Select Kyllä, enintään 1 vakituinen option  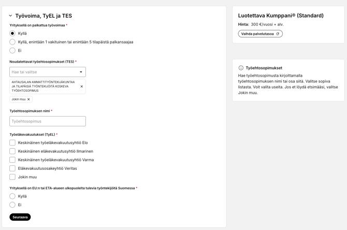click(12, 42)
